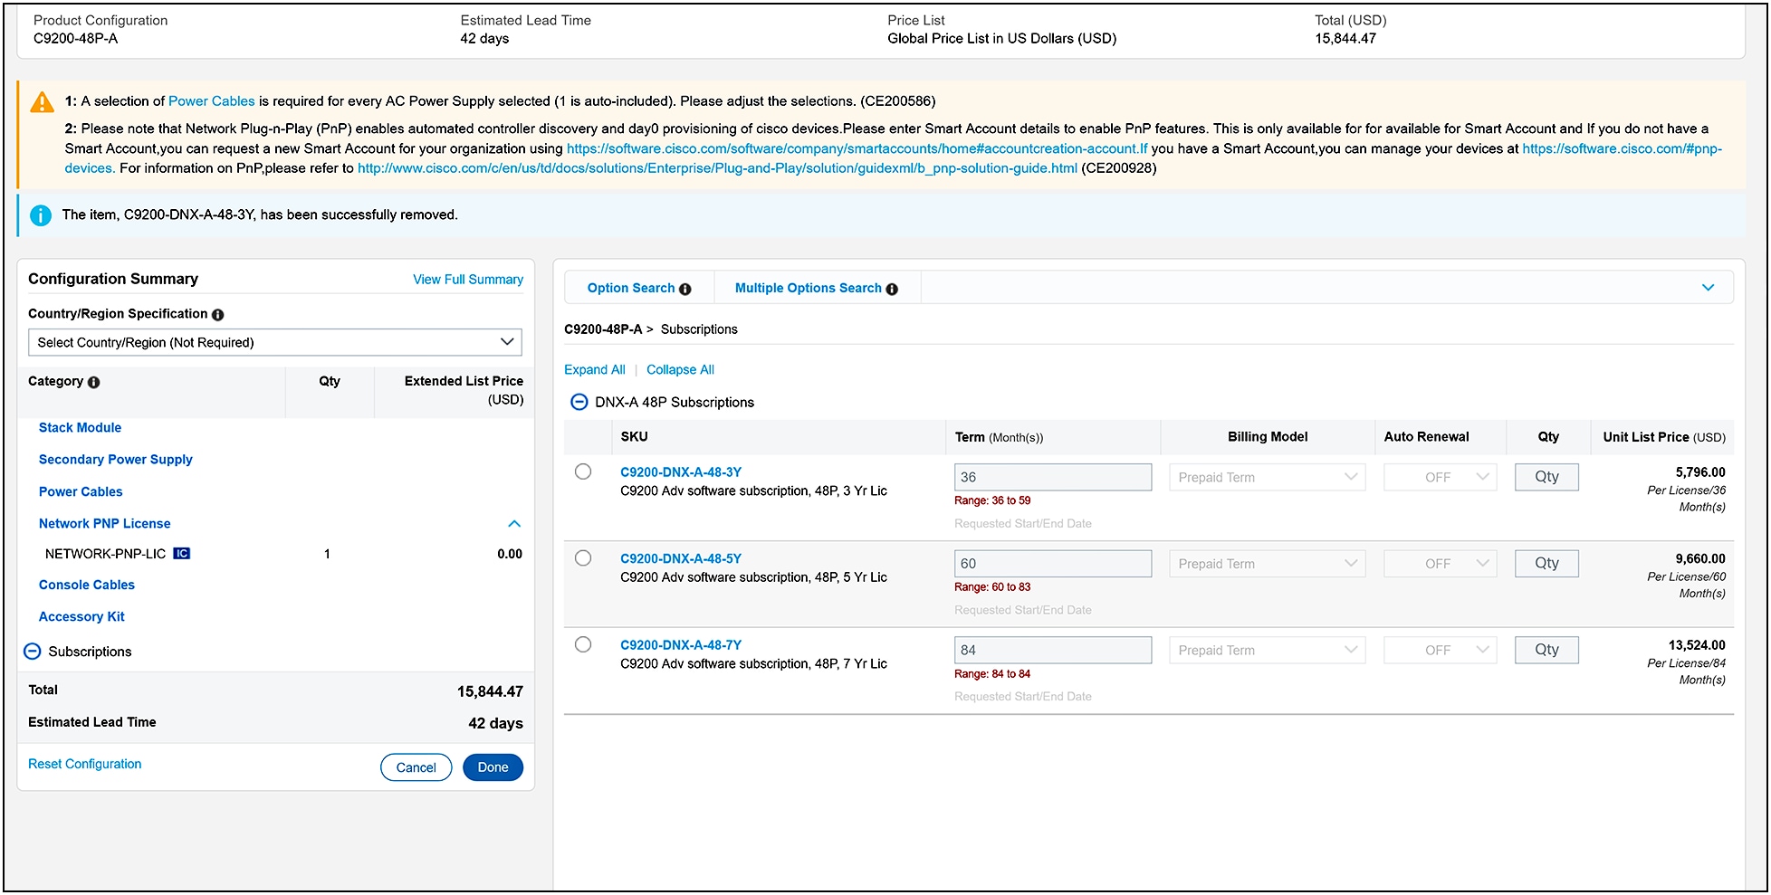
Task: Click the Cancel button
Action: tap(416, 767)
